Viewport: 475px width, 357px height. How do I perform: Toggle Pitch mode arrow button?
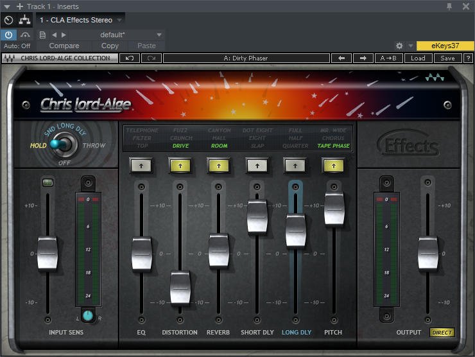pos(334,166)
